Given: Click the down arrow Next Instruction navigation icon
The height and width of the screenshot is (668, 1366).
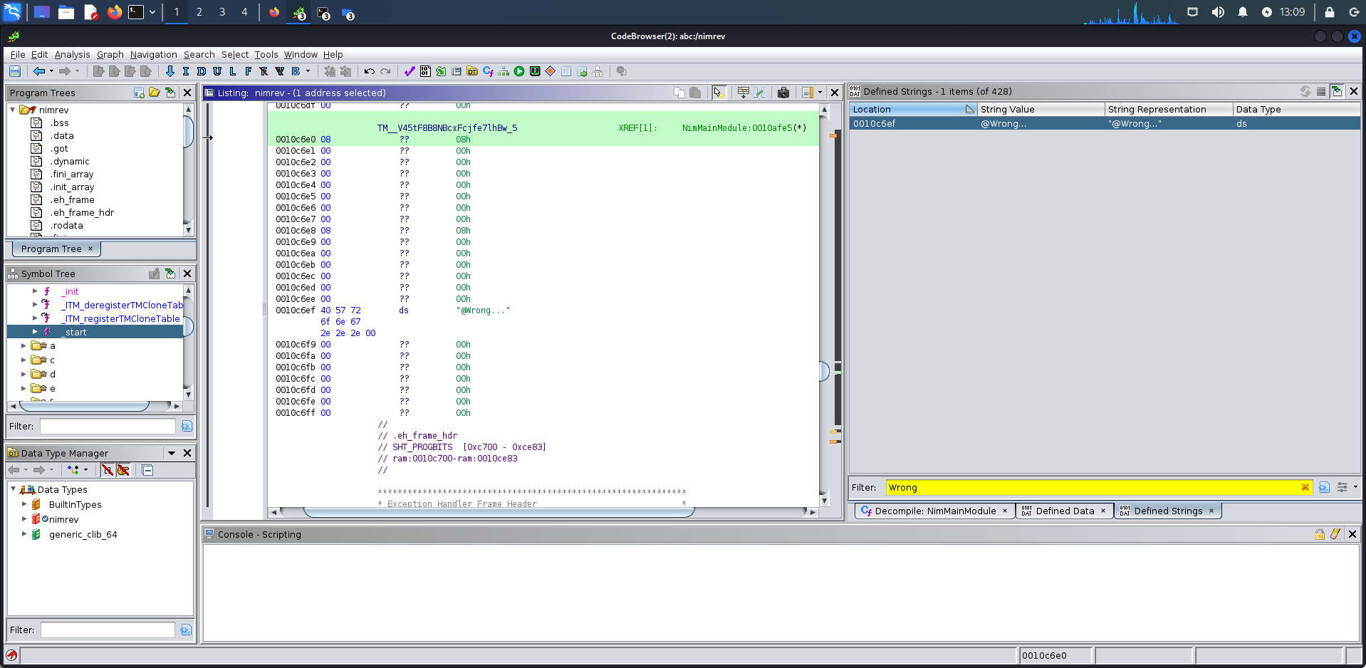Looking at the screenshot, I should [x=170, y=71].
